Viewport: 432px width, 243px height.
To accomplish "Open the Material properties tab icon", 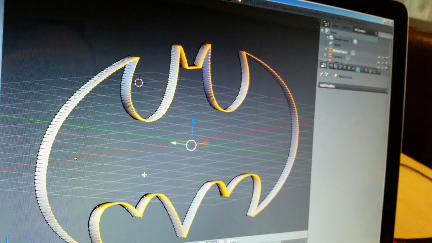I will coord(366,70).
